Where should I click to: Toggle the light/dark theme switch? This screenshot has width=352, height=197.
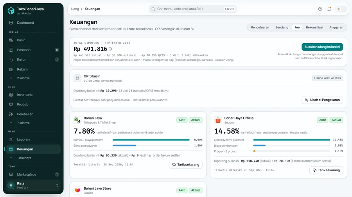341,9
